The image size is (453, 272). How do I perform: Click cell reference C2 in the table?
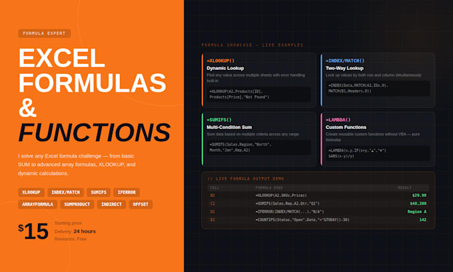pos(213,204)
